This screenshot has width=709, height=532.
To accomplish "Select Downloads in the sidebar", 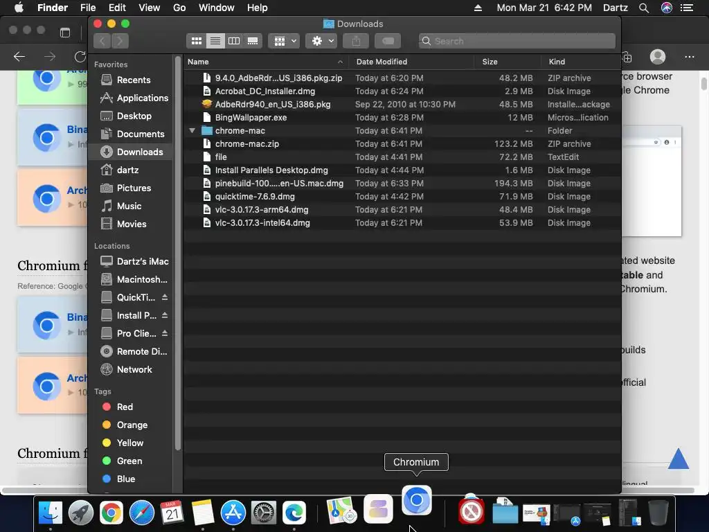I will click(131, 152).
